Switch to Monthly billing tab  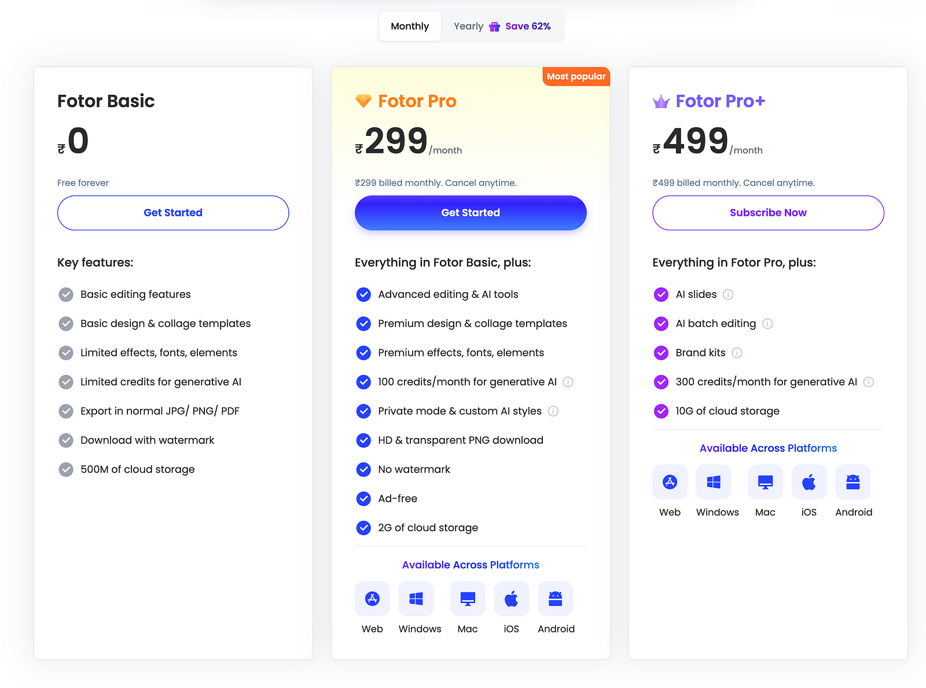coord(410,27)
